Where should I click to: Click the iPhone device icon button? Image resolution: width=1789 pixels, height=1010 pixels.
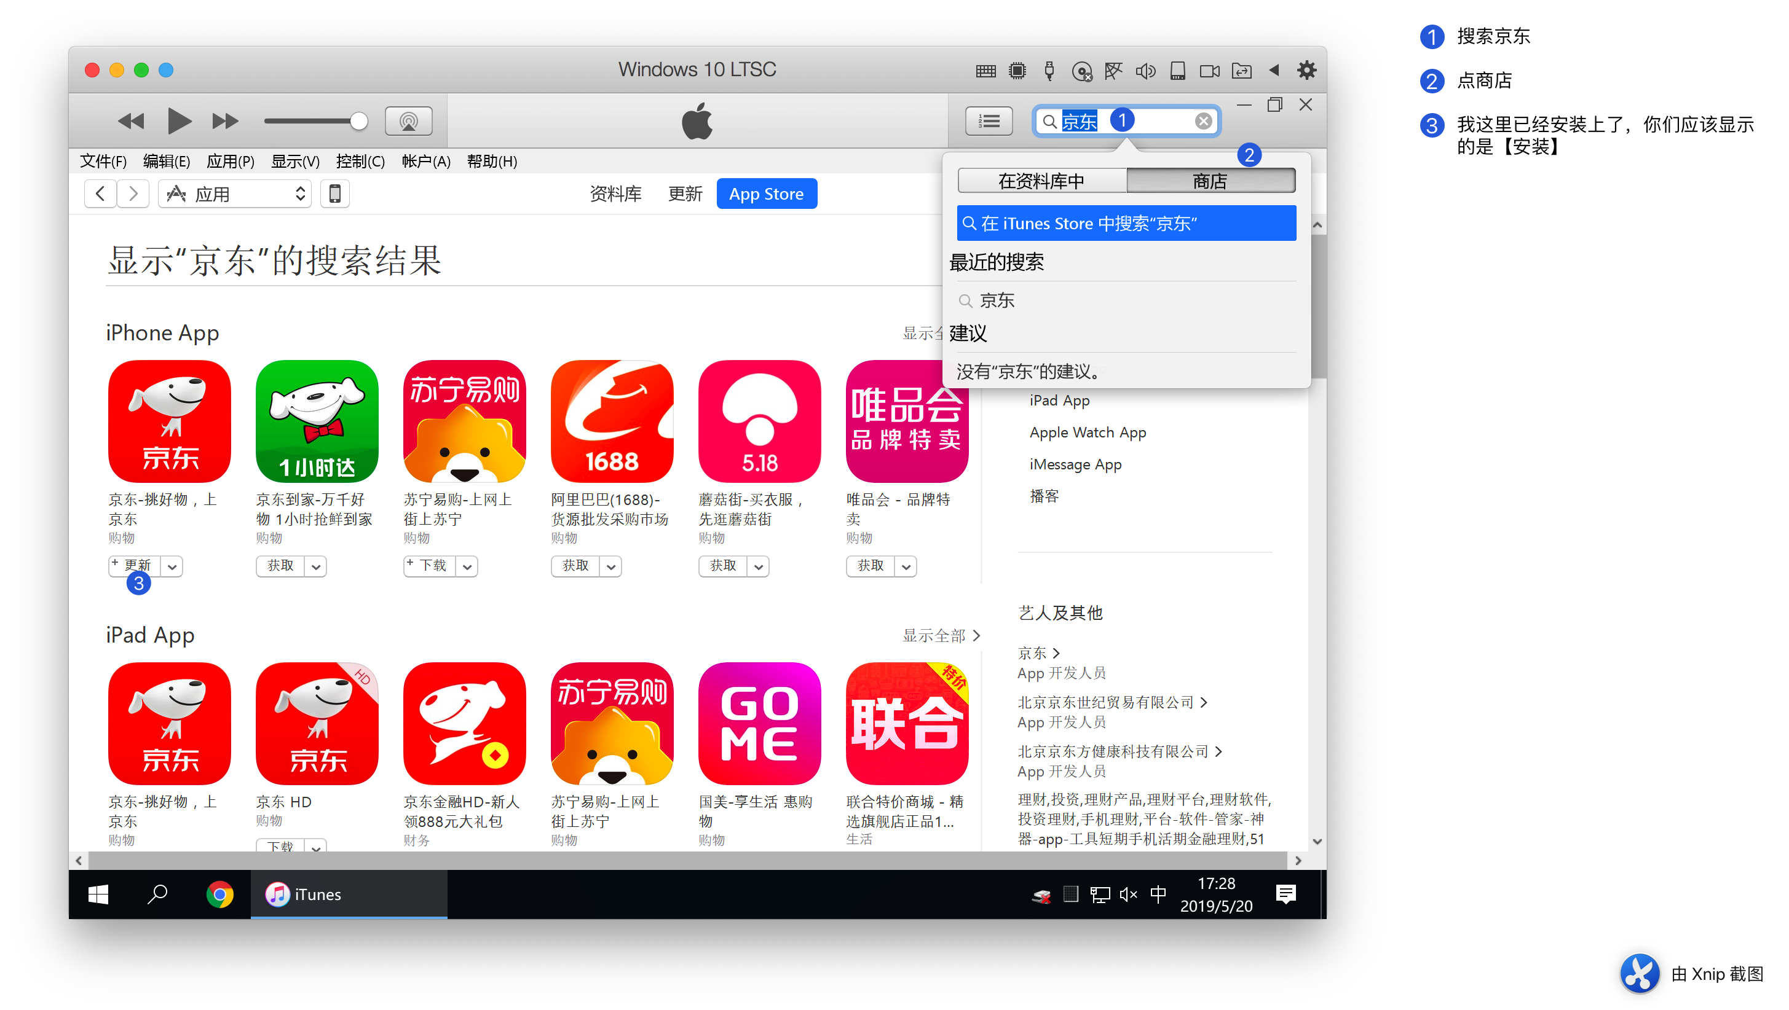(334, 194)
